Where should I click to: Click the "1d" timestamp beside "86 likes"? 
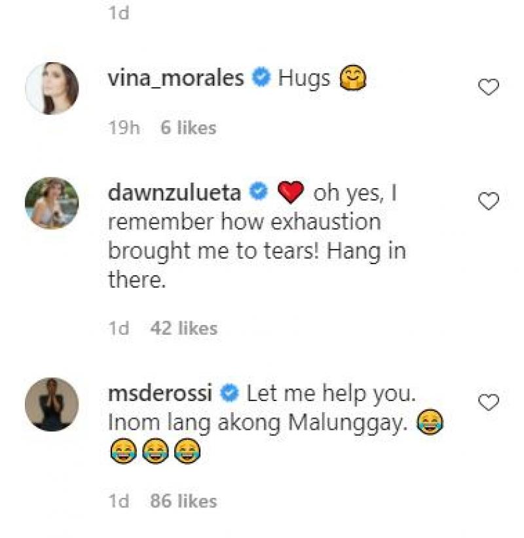coord(119,501)
